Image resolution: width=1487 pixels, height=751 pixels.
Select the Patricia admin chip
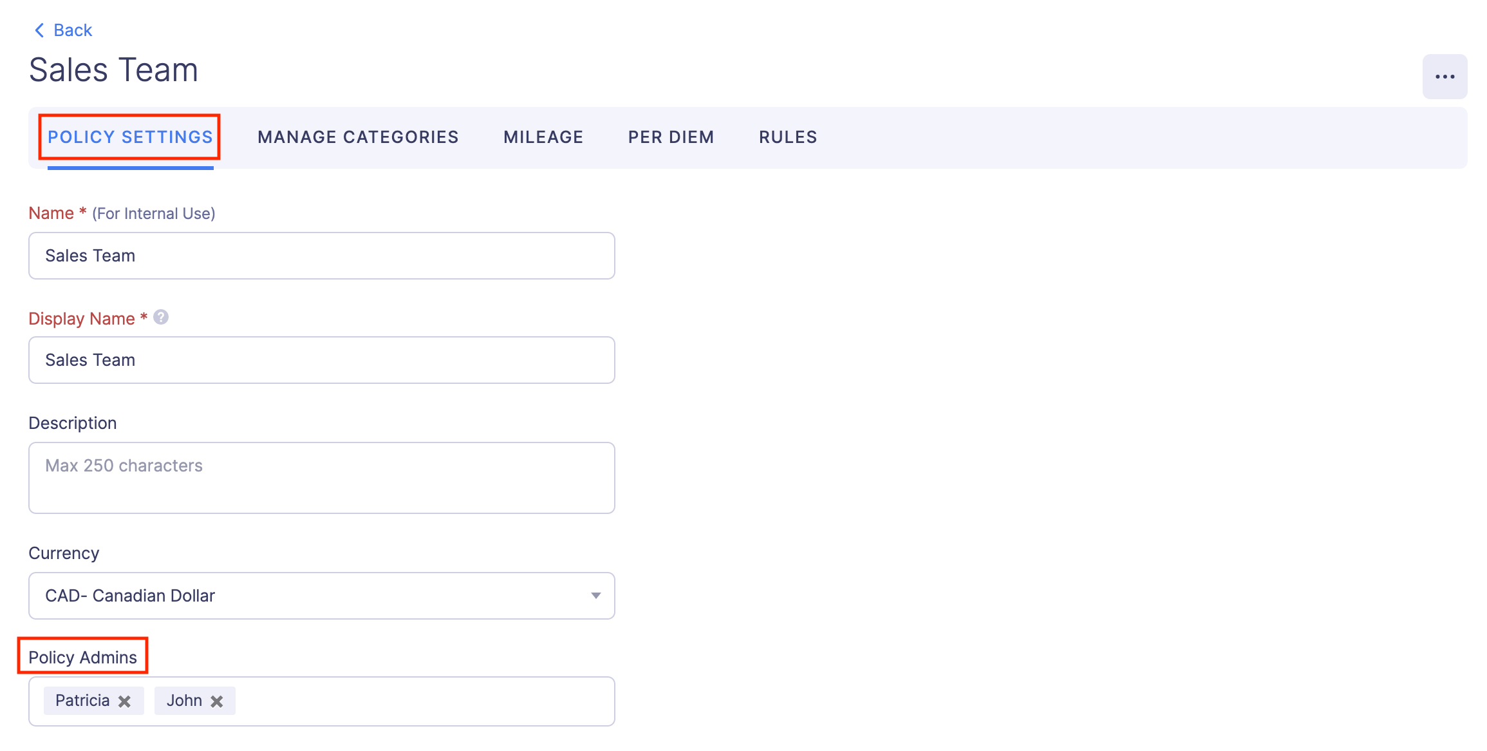pyautogui.click(x=82, y=701)
